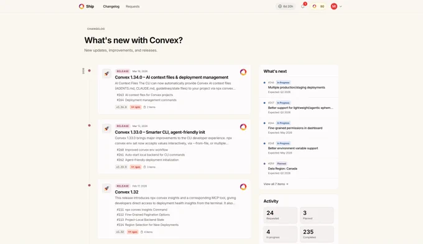Click the 4 items count icon
423x244 pixels.
point(142,232)
